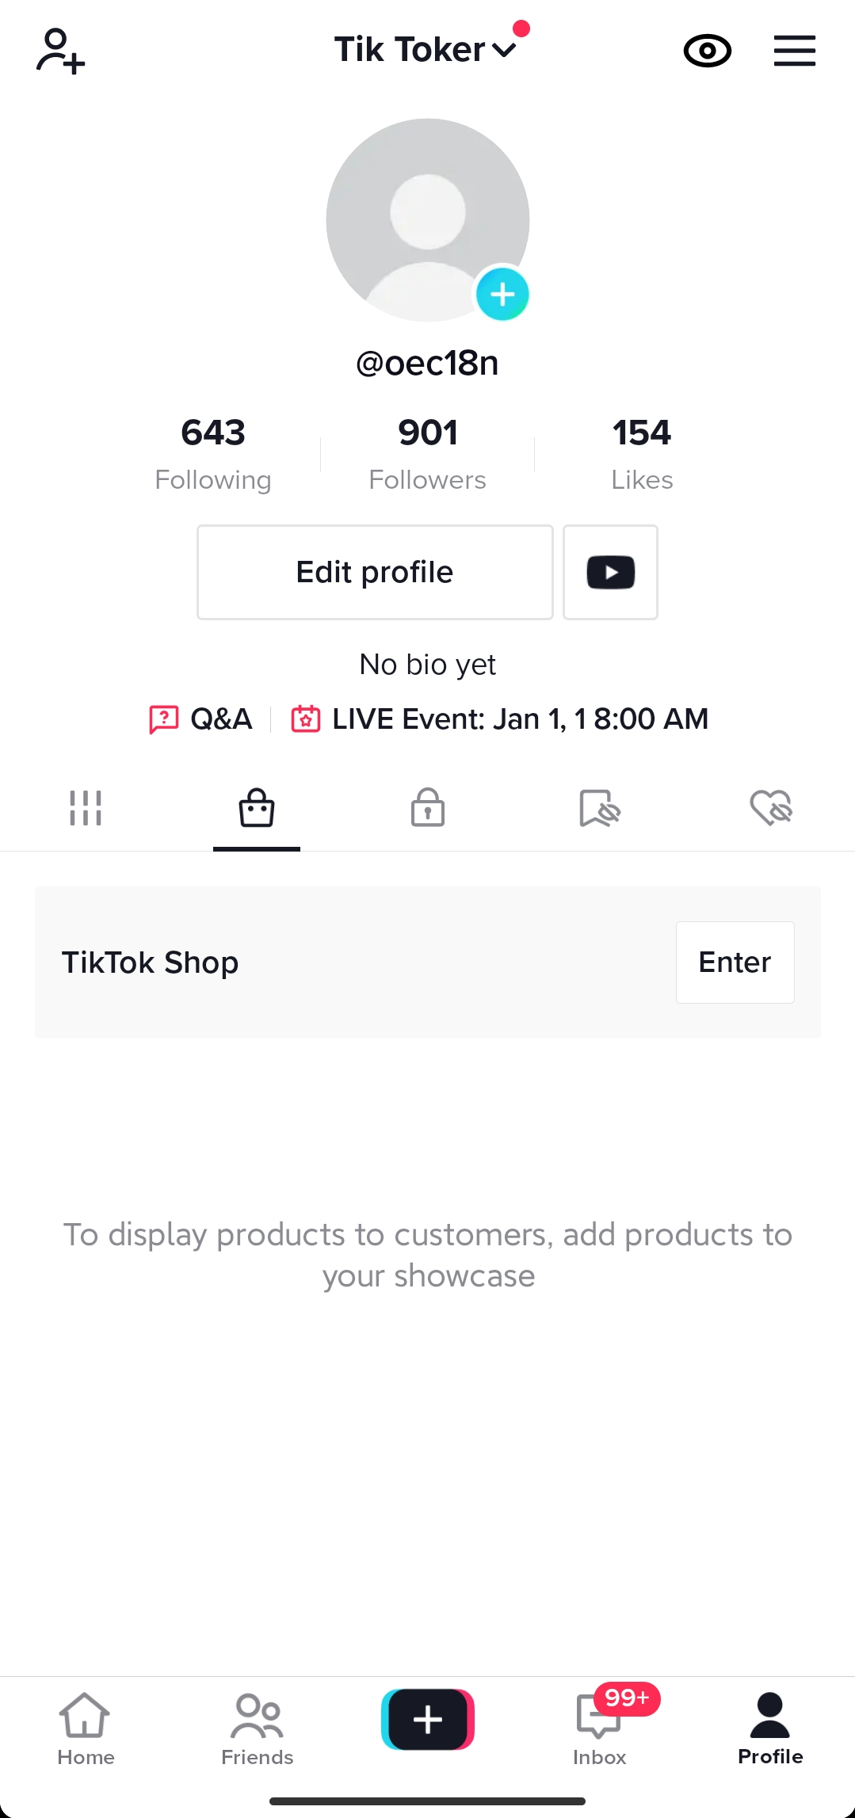
Task: Open the hidden favorites bookmark tab
Action: (x=599, y=808)
